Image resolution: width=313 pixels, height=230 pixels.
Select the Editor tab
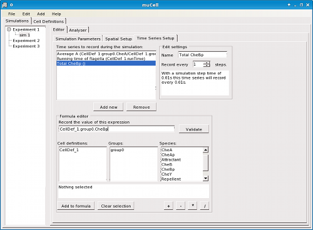tap(59, 29)
